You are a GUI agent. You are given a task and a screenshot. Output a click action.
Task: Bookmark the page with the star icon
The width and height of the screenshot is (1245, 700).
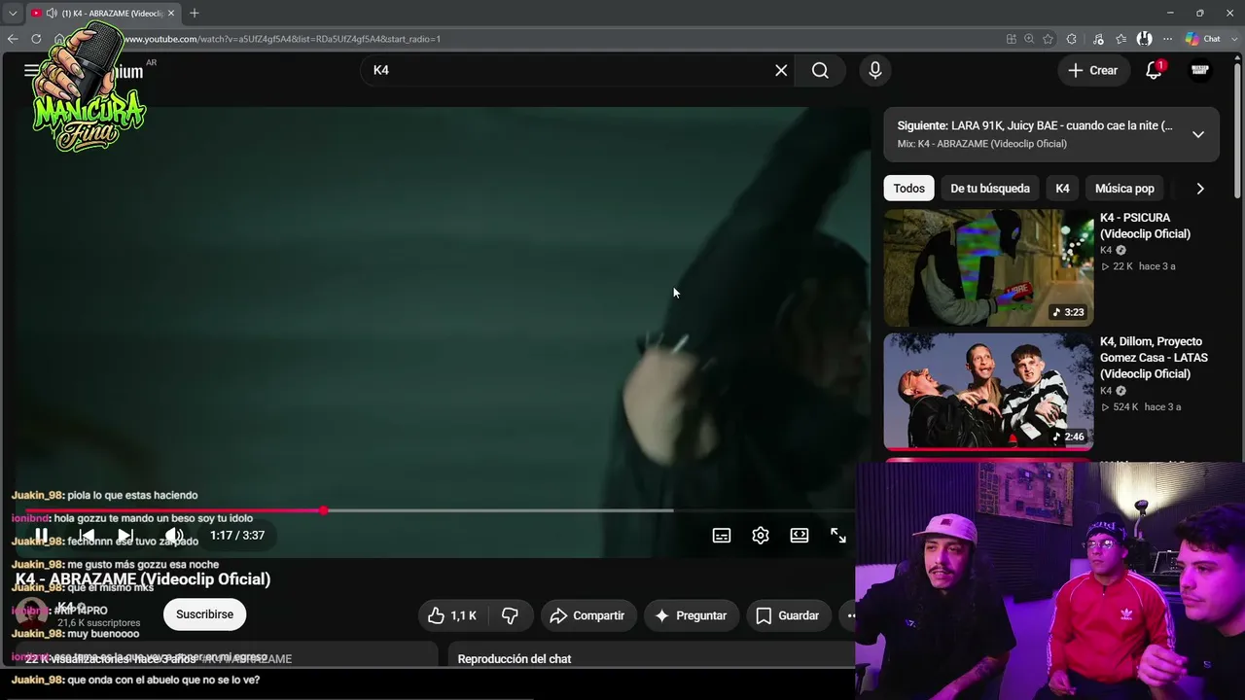pos(1049,39)
